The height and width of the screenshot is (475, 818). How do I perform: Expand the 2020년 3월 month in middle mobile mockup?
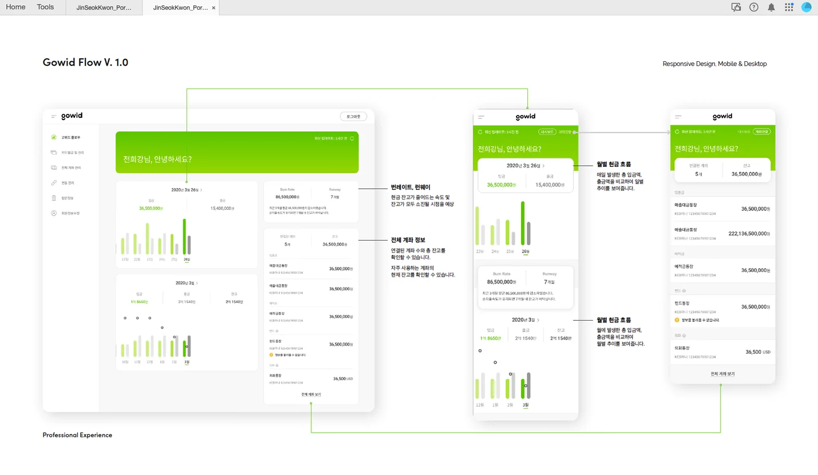(x=525, y=320)
